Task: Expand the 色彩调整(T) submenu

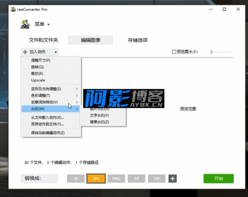Action: (x=51, y=95)
